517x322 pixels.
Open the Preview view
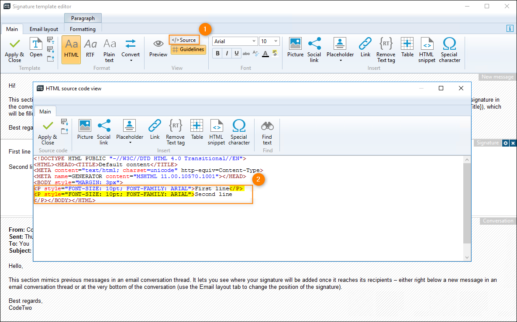158,49
